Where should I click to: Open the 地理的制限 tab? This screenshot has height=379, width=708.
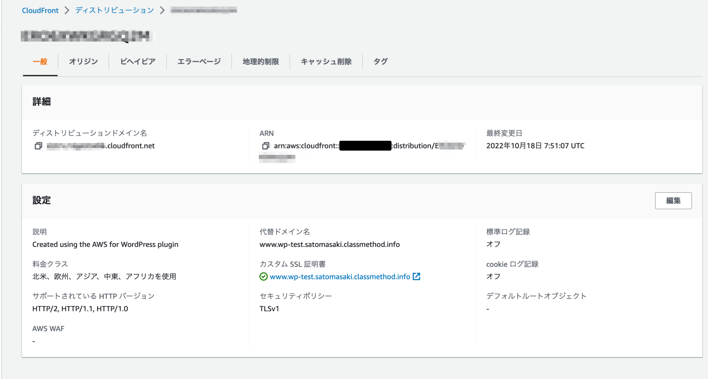[x=261, y=62]
